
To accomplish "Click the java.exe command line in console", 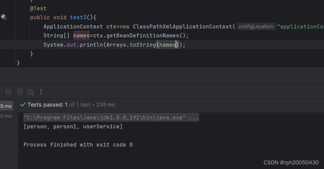I will [111, 117].
